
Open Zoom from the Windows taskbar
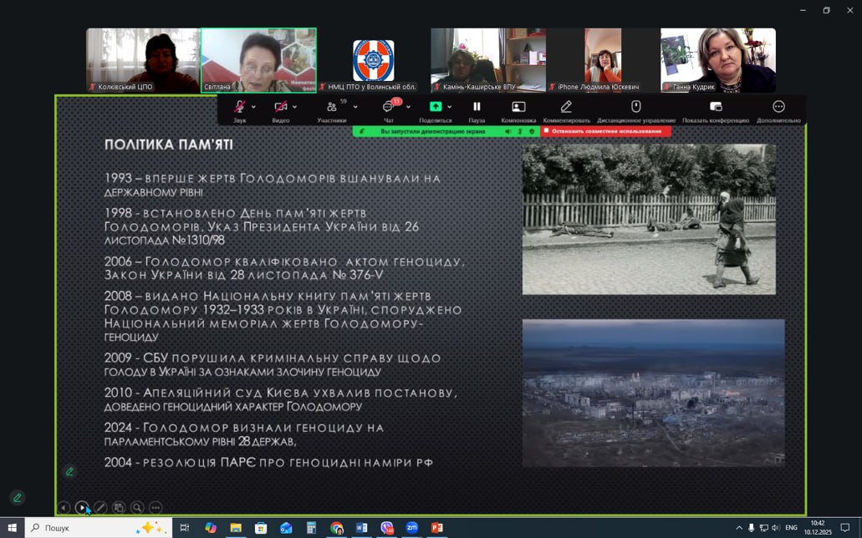[412, 528]
